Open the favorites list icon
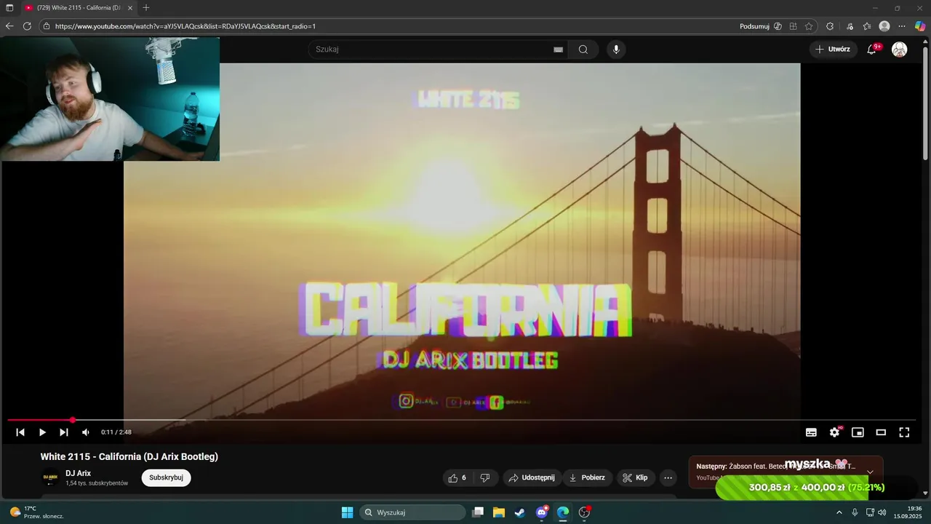The height and width of the screenshot is (524, 931). (x=867, y=26)
